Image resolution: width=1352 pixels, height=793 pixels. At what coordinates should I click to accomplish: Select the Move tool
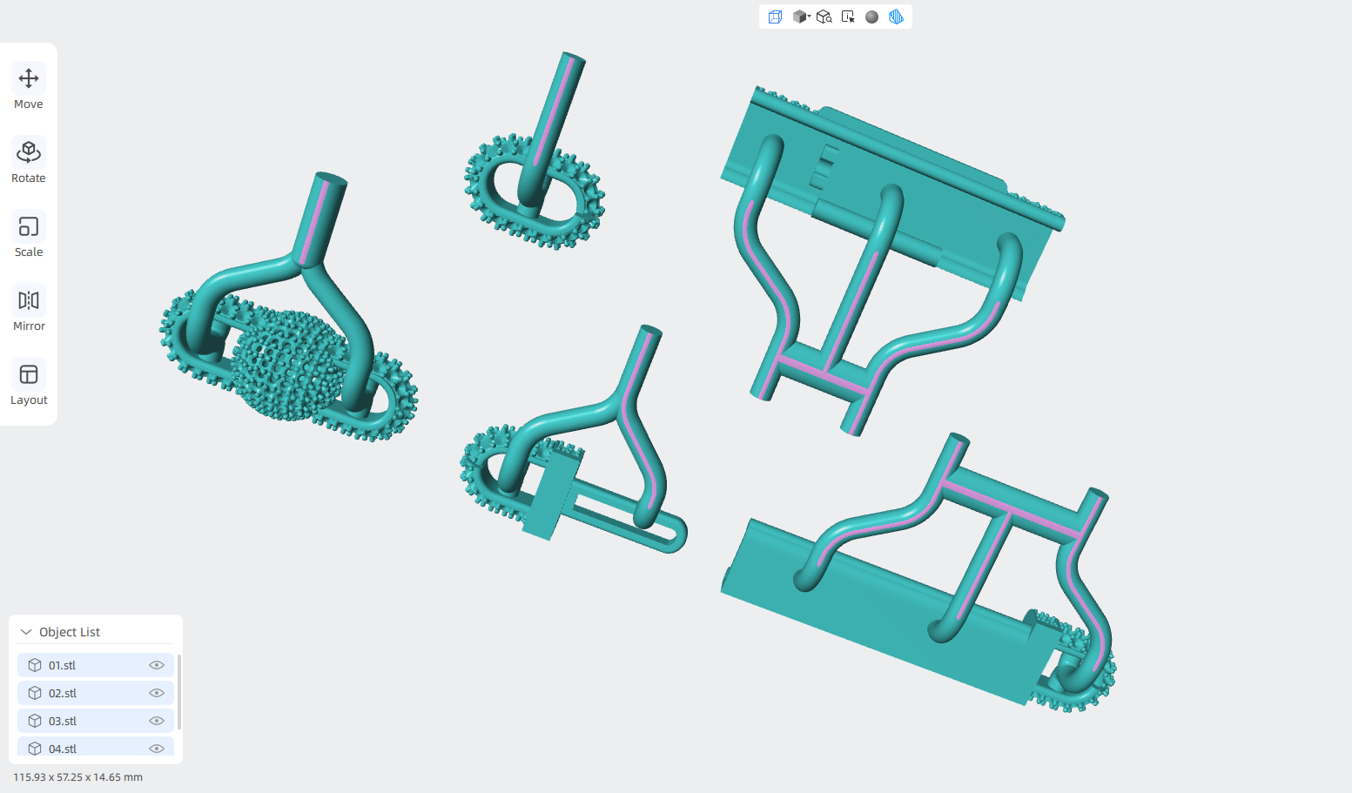tap(29, 88)
